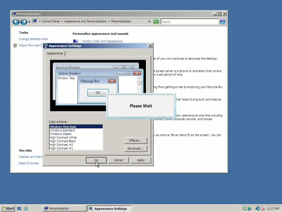Choose High Contrast #1 color scheme
282x212 pixels.
pos(76,148)
